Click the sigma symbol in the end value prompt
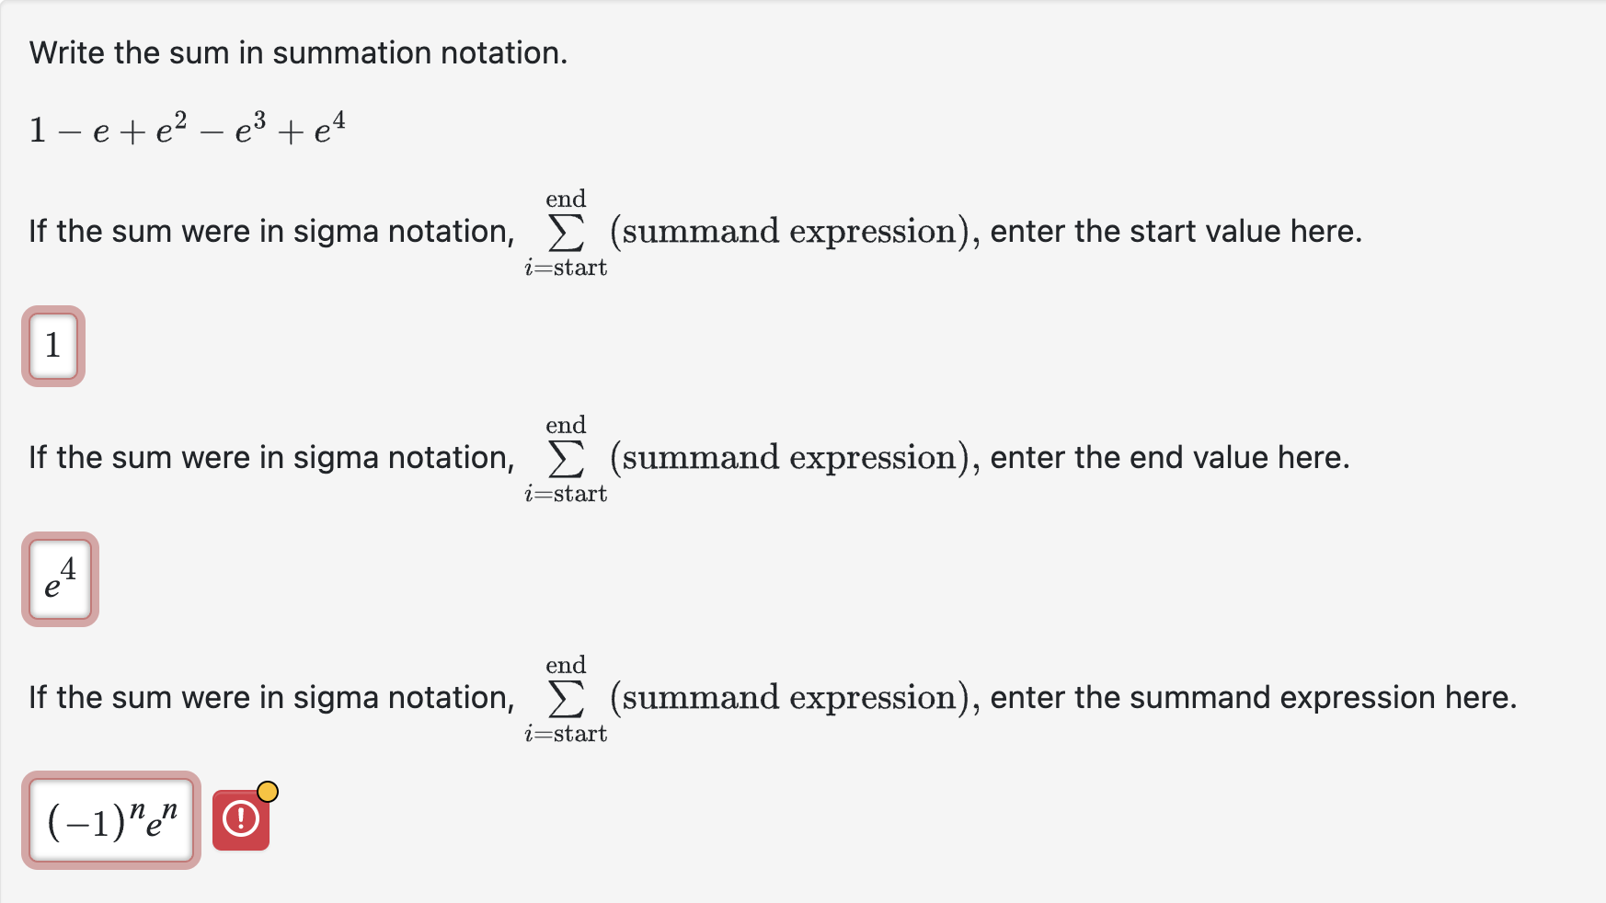The width and height of the screenshot is (1606, 903). click(566, 458)
